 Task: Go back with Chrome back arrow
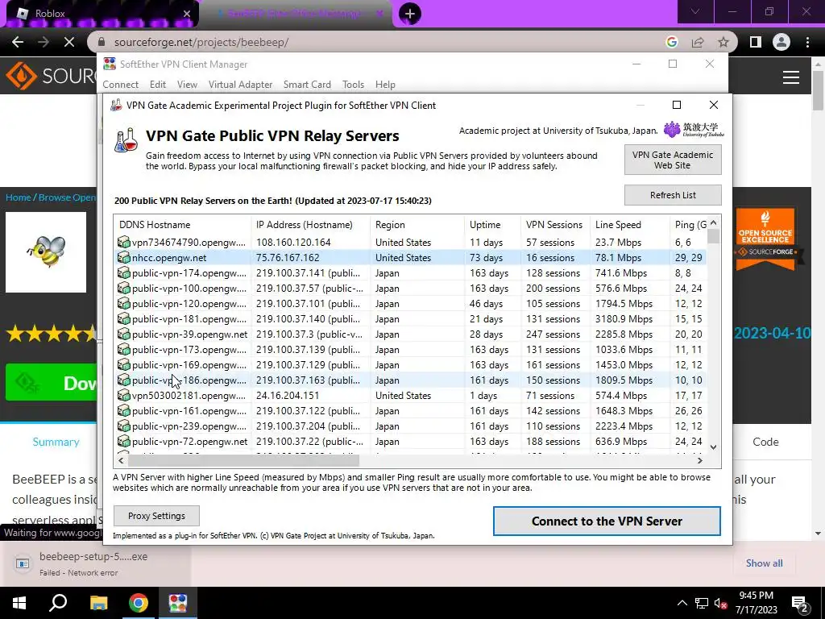click(18, 42)
